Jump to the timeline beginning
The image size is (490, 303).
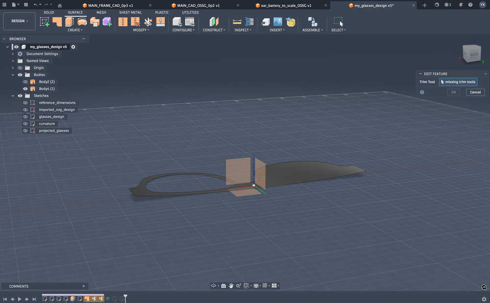coord(5,299)
